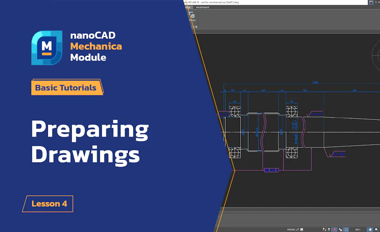Click the ribbon panel dialog launcher icon
Screen dimensions: 380x232
coord(196,27)
